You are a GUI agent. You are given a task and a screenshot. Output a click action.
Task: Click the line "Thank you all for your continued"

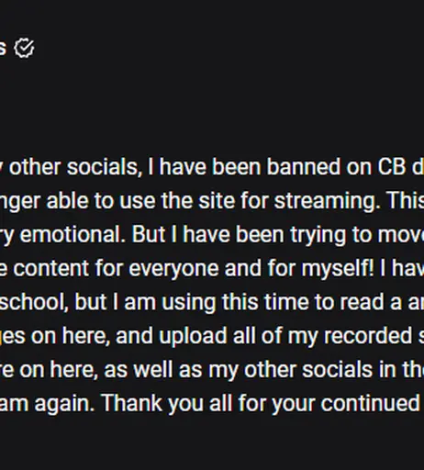point(212,403)
